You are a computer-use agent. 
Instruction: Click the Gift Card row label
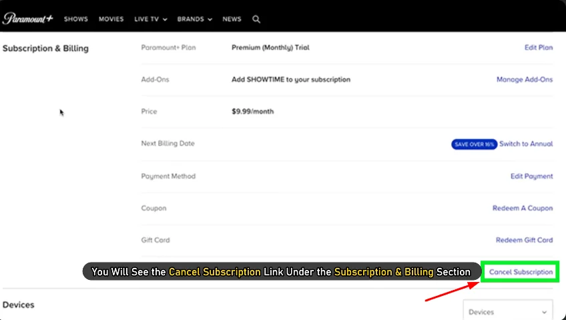(156, 240)
